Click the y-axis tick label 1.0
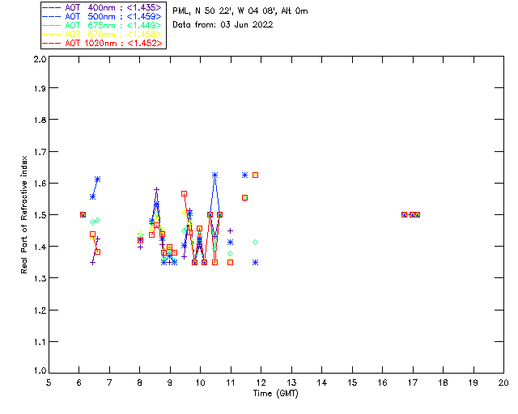518x414 pixels. (x=40, y=370)
